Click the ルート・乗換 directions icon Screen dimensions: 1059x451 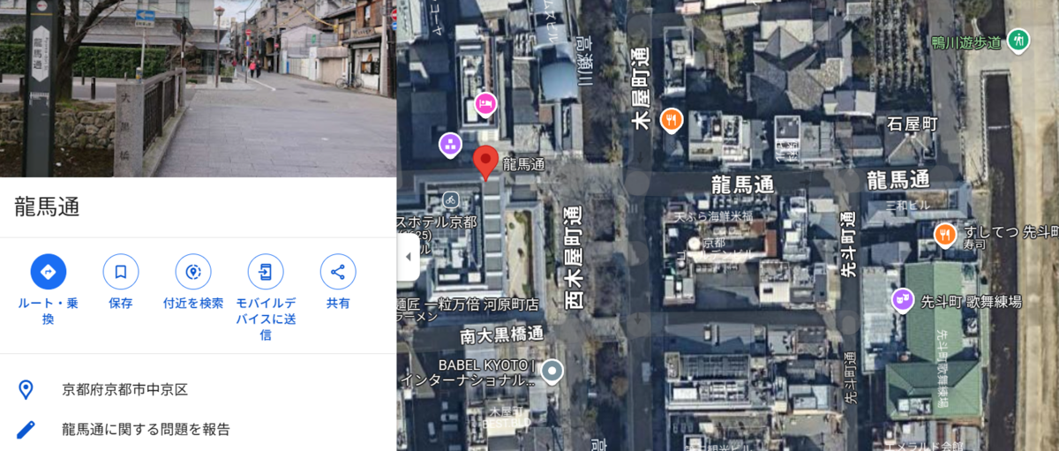pos(49,272)
